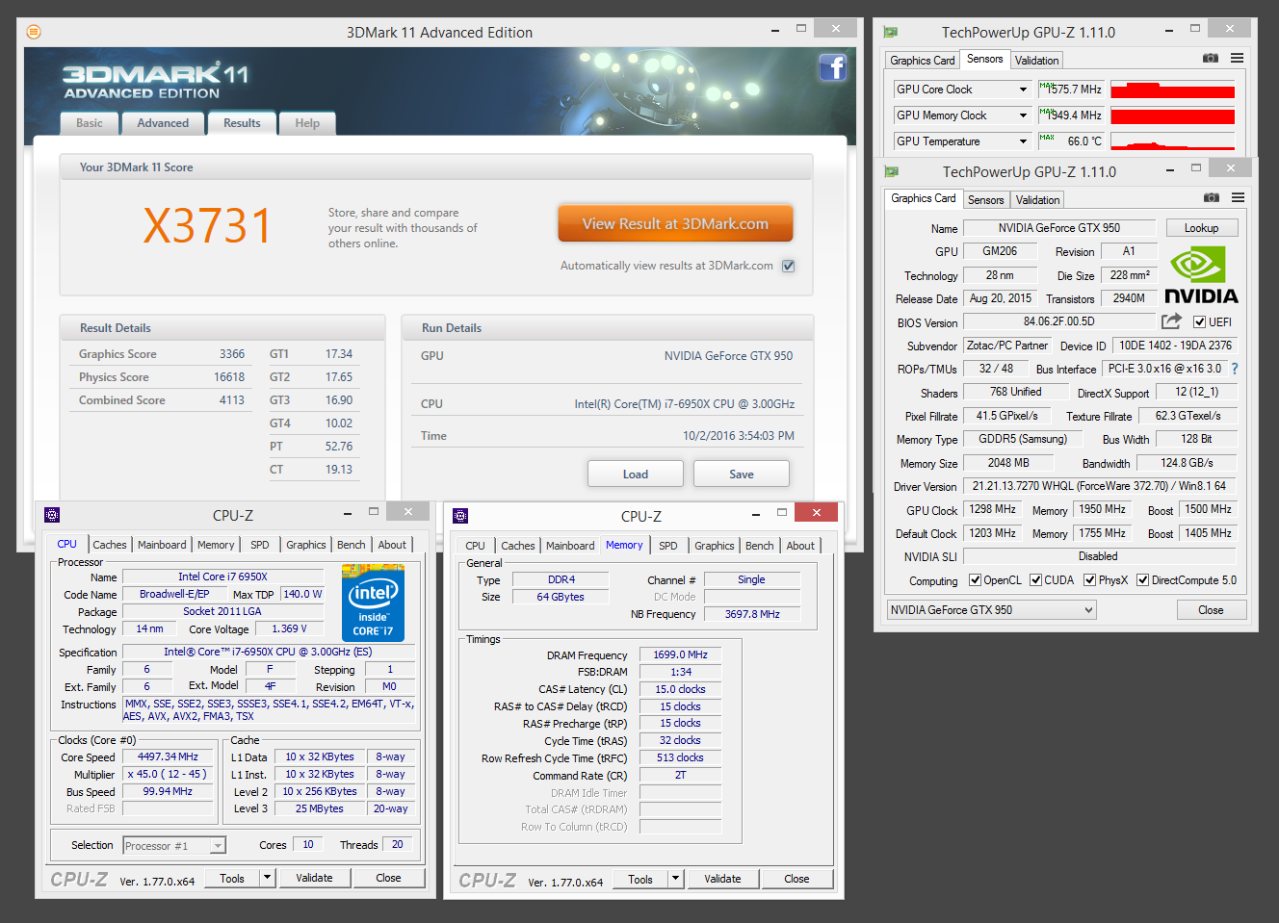Expand the GPU Core Clock sensor dropdown
This screenshot has width=1279, height=923.
(1023, 90)
